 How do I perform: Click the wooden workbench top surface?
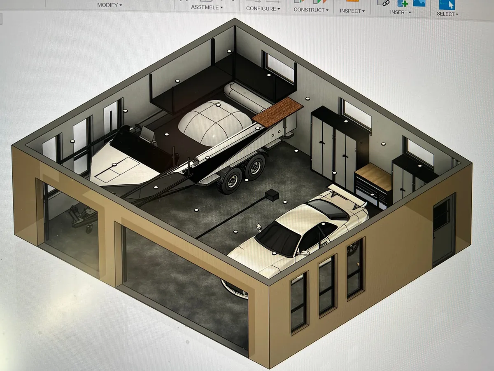click(374, 176)
